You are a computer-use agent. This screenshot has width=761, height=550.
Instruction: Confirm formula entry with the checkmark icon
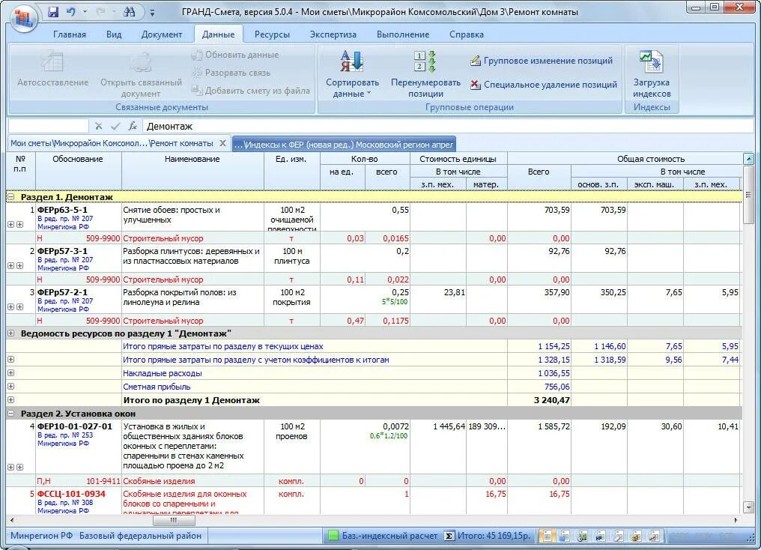pos(115,126)
